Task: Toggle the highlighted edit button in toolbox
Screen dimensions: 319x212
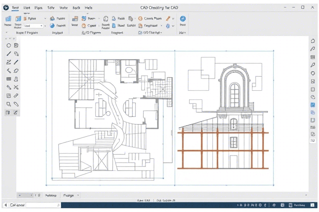Action: [x=16, y=112]
